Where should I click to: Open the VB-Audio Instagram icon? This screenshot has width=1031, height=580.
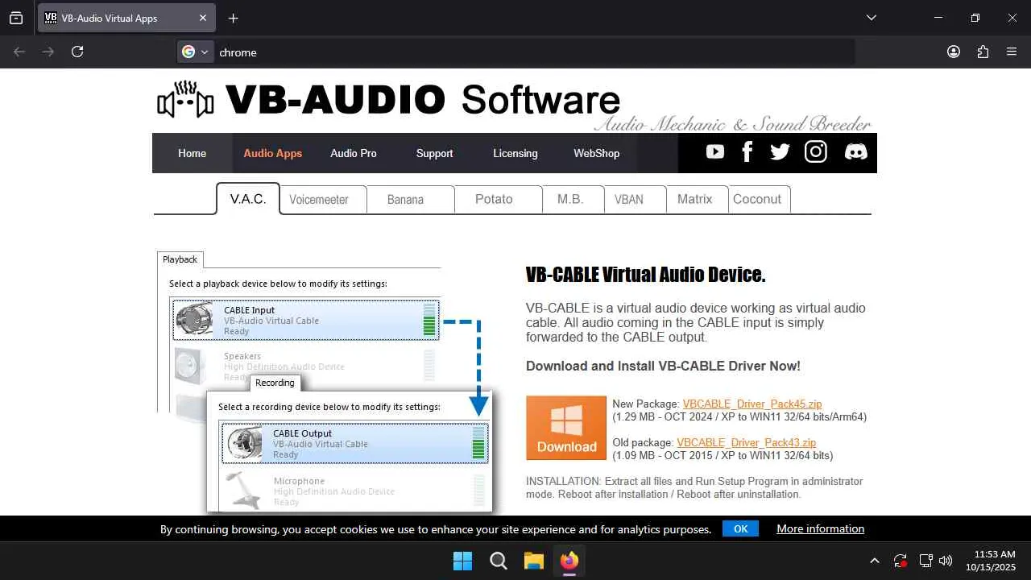[816, 151]
